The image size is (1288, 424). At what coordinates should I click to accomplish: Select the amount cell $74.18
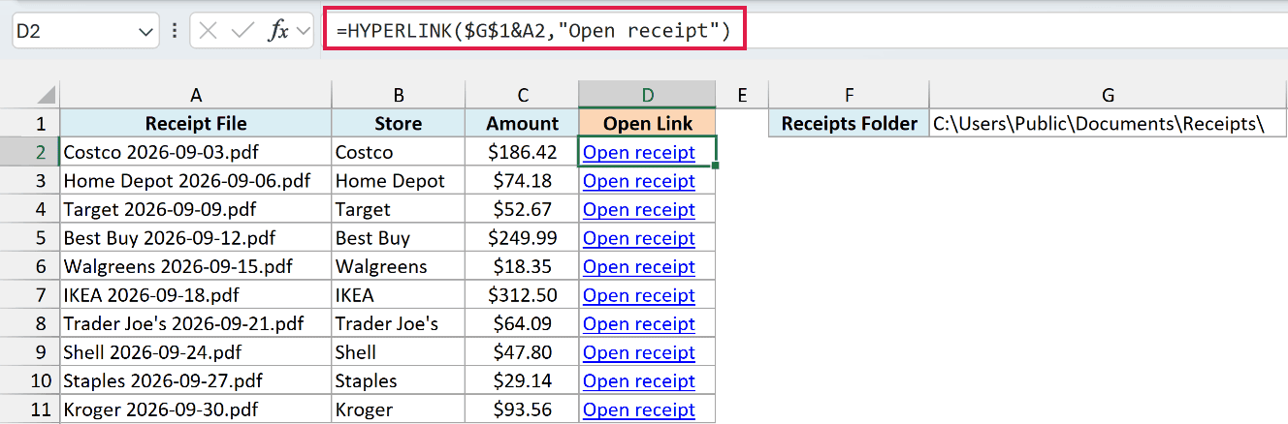coord(522,181)
